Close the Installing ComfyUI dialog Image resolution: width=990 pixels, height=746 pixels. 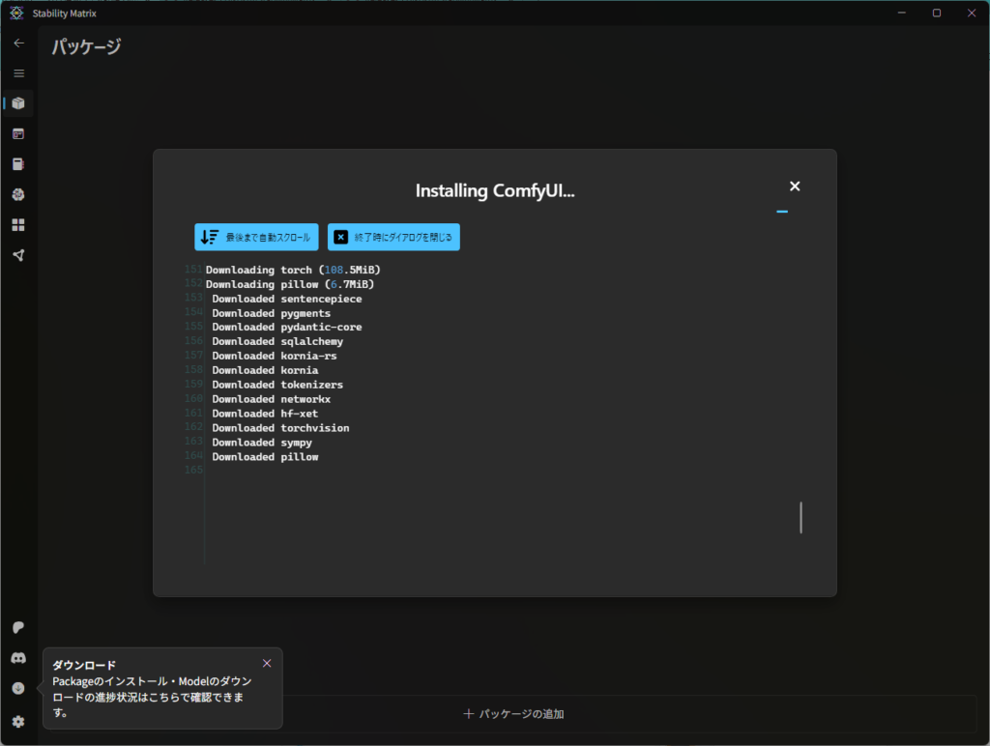tap(795, 186)
